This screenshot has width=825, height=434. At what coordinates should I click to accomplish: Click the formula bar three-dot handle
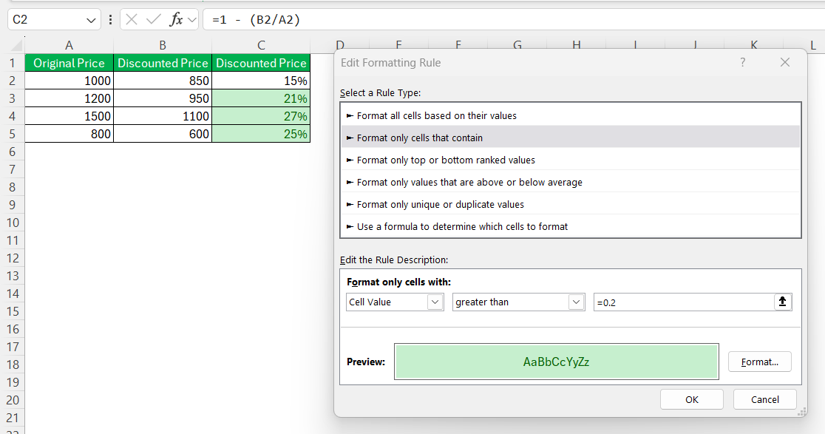[x=110, y=20]
